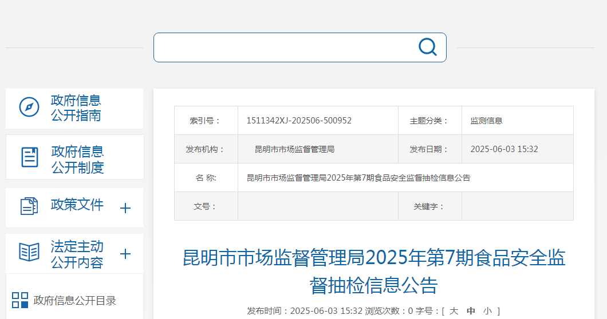Click the large blue article headline
This screenshot has height=319, width=607.
tap(374, 272)
